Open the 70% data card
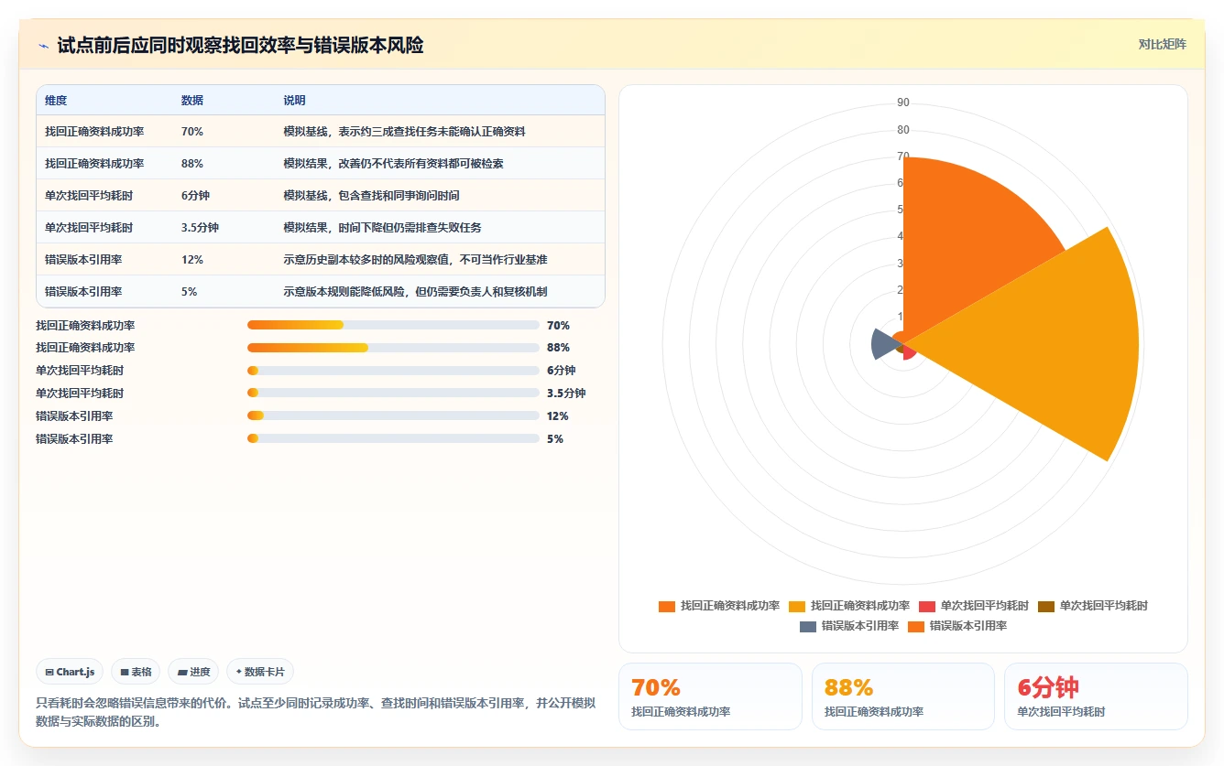Screen dimensions: 1224x766 [x=710, y=696]
